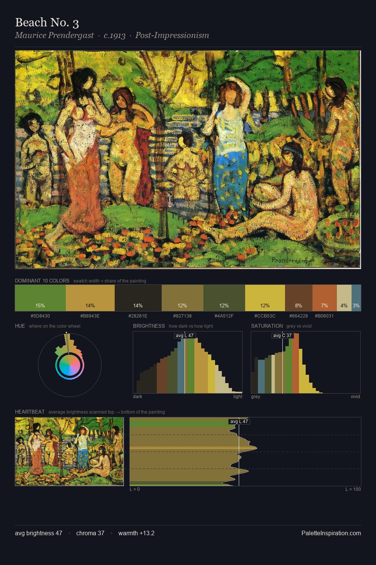Pick the brown #664228 swatch showing 8%
This screenshot has height=565, width=376.
coord(299,298)
